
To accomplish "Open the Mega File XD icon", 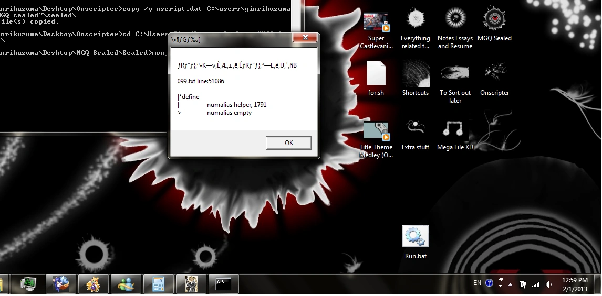I will point(455,135).
